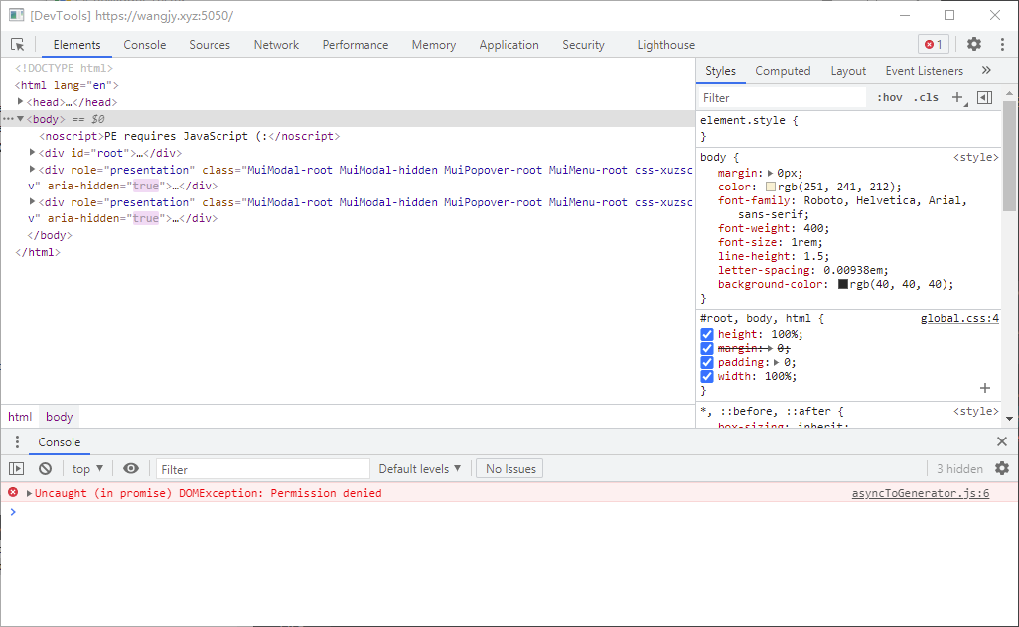Focus the console Filter input

click(x=262, y=469)
